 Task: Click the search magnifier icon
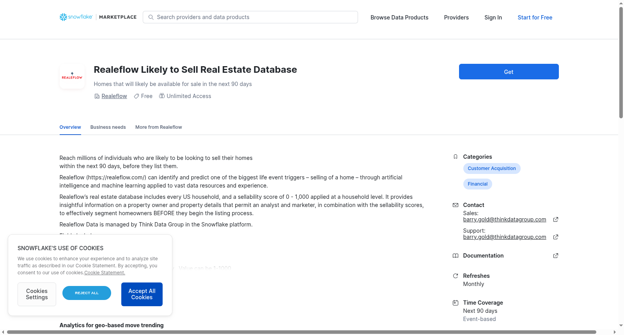[151, 17]
